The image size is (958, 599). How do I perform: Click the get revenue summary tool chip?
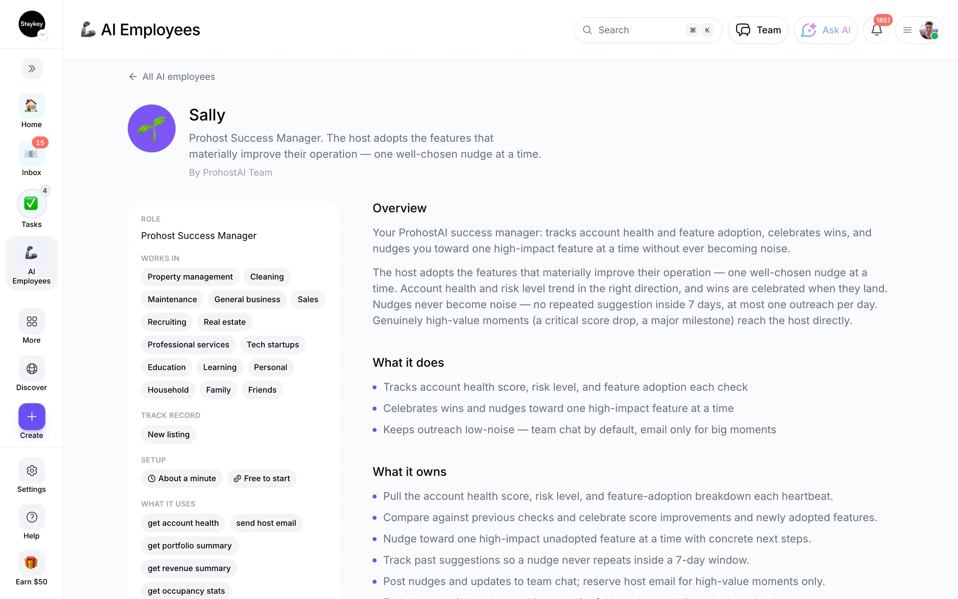pyautogui.click(x=189, y=568)
